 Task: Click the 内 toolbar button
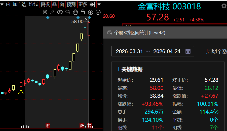click(8, 5)
